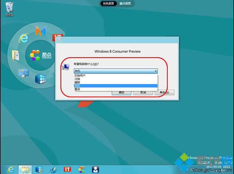Select 切换用户 from the dropdown list

116,76
